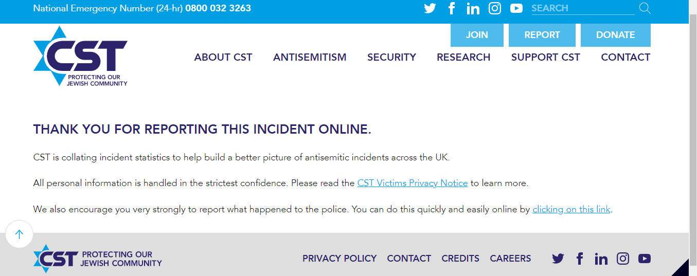Focus the SEARCH input field
697x276 pixels.
coord(583,8)
